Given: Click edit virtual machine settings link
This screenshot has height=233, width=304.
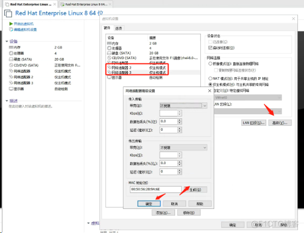Looking at the screenshot, I should (25, 30).
